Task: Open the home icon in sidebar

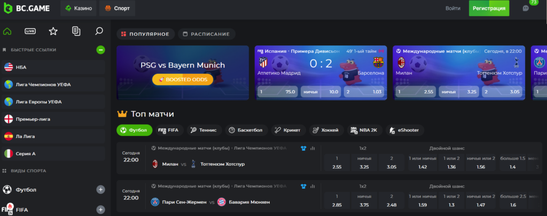Action: pyautogui.click(x=7, y=32)
